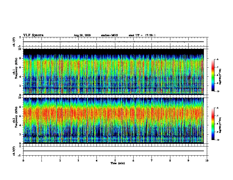Click the "-5" tick of ch.3(V) axis
The height and width of the screenshot is (180, 233).
[x=20, y=156]
